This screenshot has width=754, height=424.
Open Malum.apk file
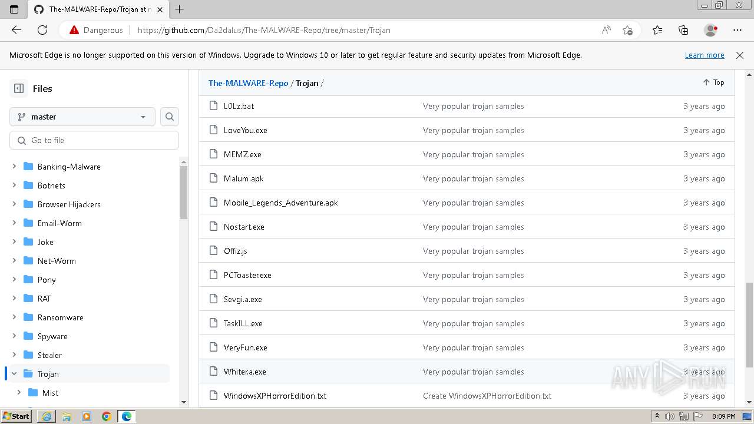coord(244,178)
